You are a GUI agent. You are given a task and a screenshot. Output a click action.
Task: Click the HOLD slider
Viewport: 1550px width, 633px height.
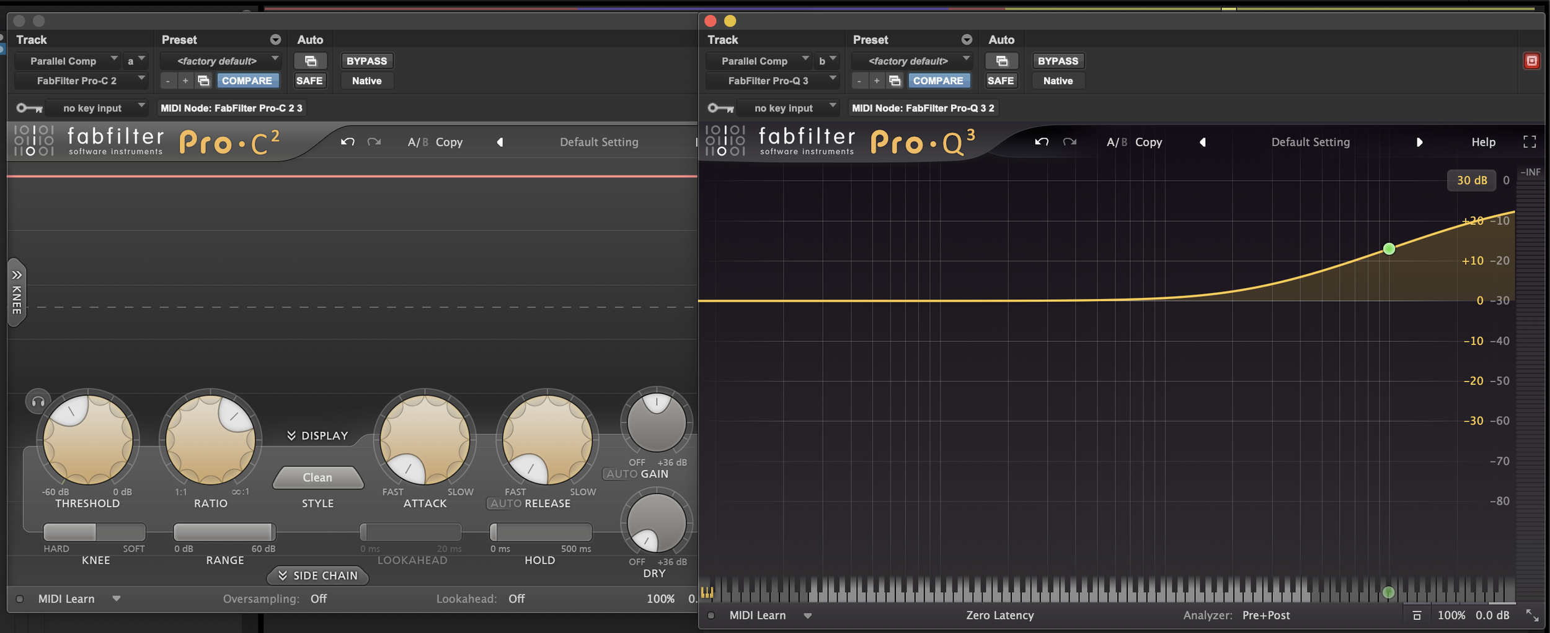(541, 532)
